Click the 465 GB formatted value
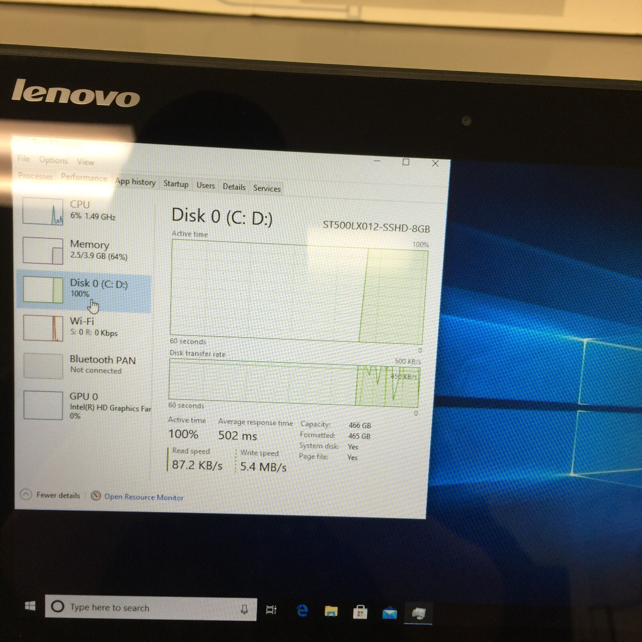The height and width of the screenshot is (642, 642). pos(359,436)
